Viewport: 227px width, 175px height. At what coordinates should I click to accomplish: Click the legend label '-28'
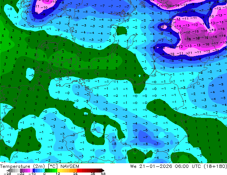coord(7,174)
